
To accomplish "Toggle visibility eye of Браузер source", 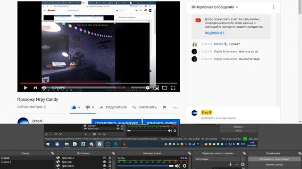I will pos(104,162).
